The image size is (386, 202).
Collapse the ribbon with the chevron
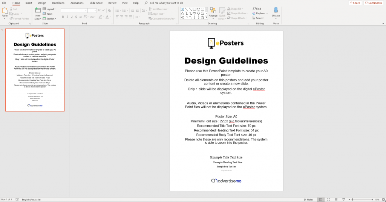tap(383, 24)
